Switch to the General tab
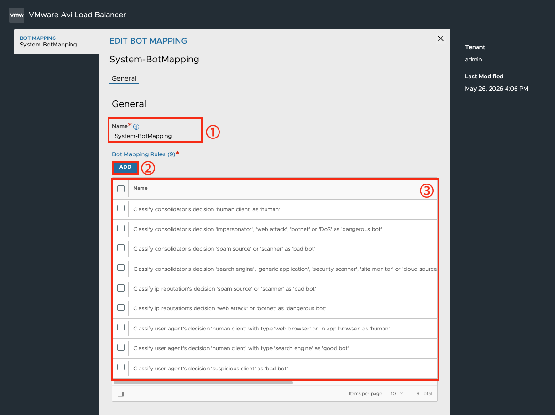 point(124,78)
